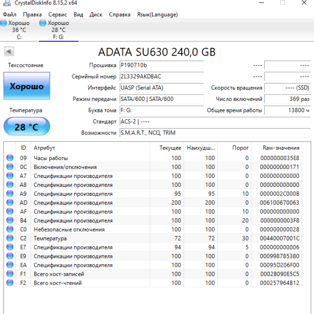314x314 pixels.
Task: Select the Включения/отключения attribute text
Action: point(65,167)
